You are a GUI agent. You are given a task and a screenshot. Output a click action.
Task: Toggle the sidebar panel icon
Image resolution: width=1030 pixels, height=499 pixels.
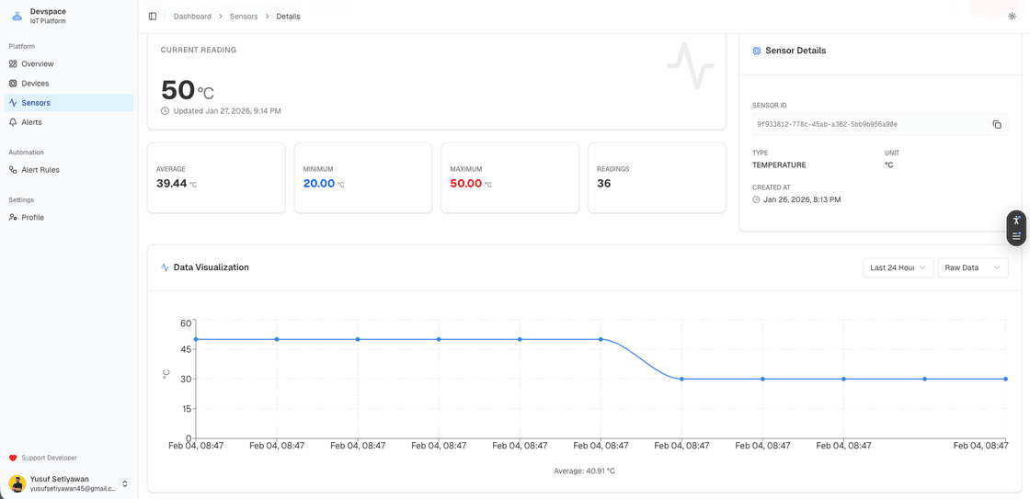153,17
